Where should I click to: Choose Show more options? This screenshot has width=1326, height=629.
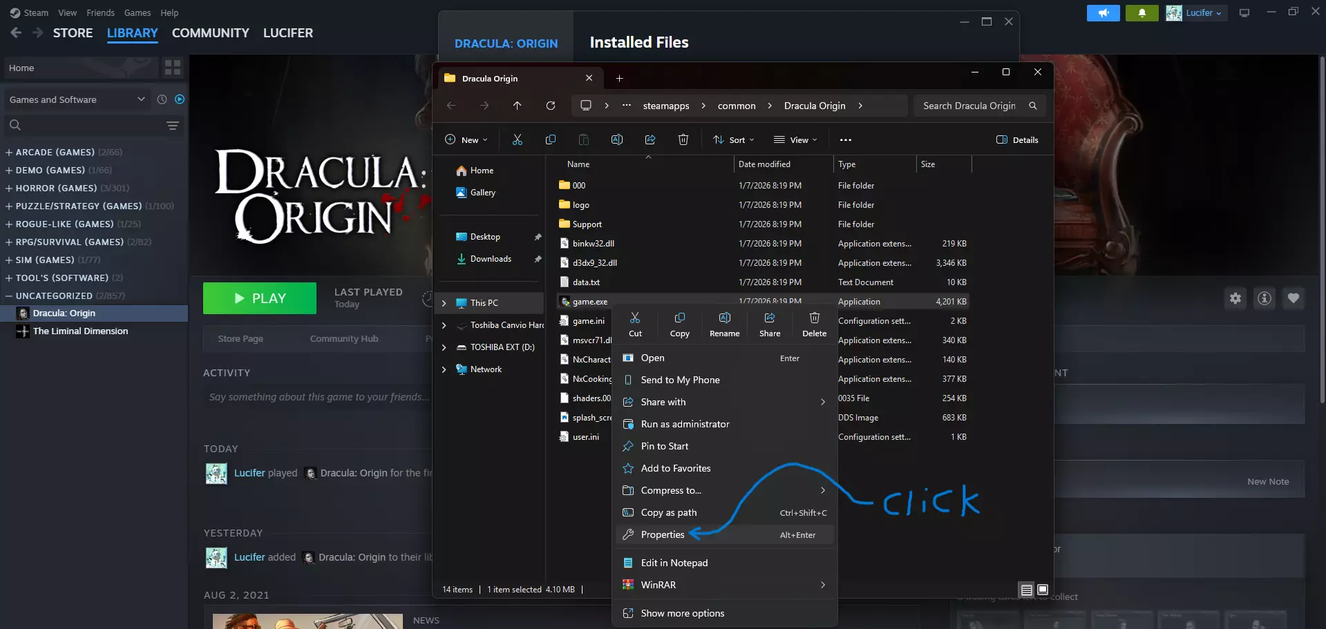[724, 613]
